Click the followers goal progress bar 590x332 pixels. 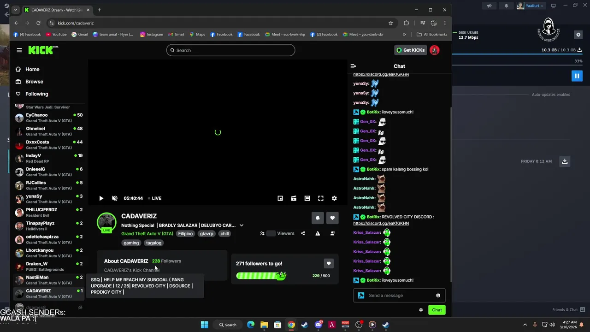click(261, 276)
